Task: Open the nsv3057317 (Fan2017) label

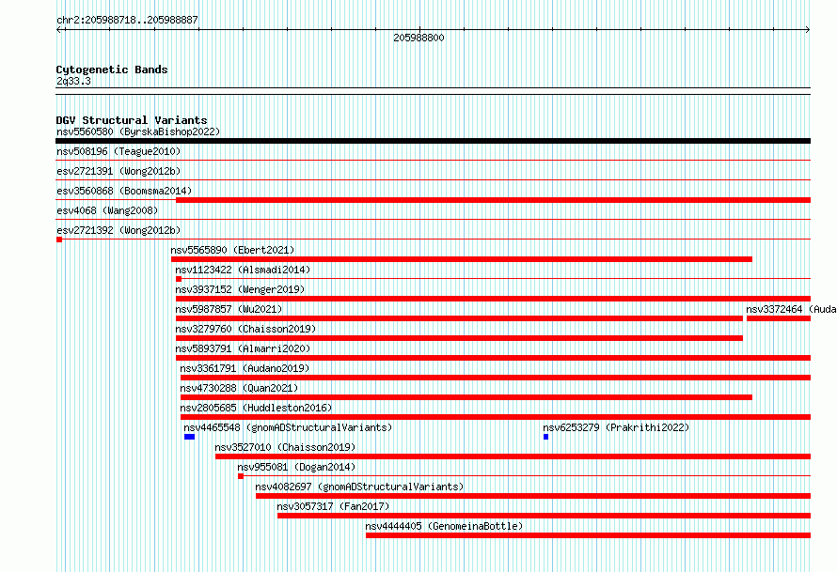Action: click(x=333, y=506)
